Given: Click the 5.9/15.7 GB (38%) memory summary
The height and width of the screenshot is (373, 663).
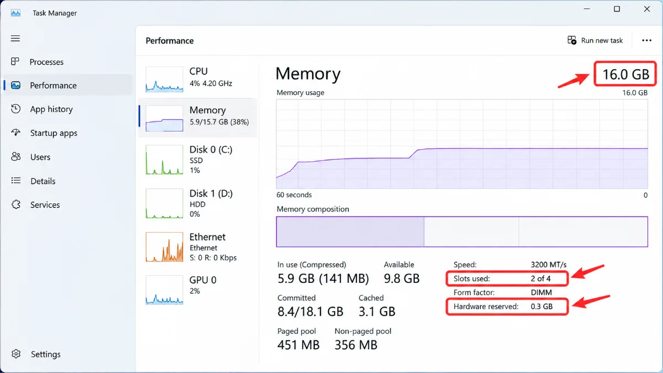Looking at the screenshot, I should pyautogui.click(x=219, y=122).
